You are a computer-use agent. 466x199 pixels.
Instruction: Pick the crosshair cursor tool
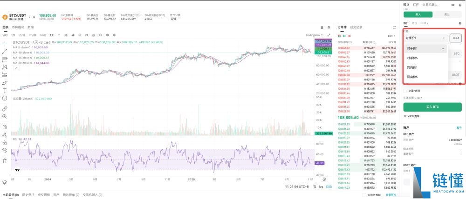coord(5,43)
